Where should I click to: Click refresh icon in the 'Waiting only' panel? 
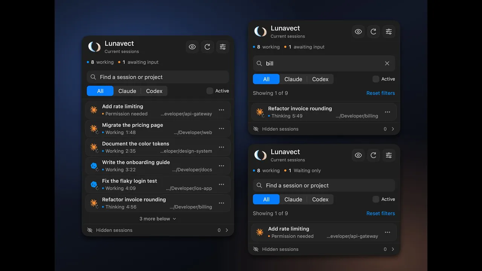point(374,155)
